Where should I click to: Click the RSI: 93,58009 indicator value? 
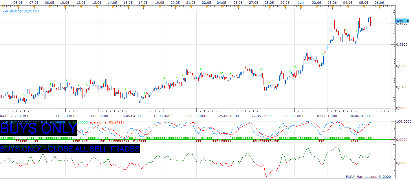[x=53, y=122]
